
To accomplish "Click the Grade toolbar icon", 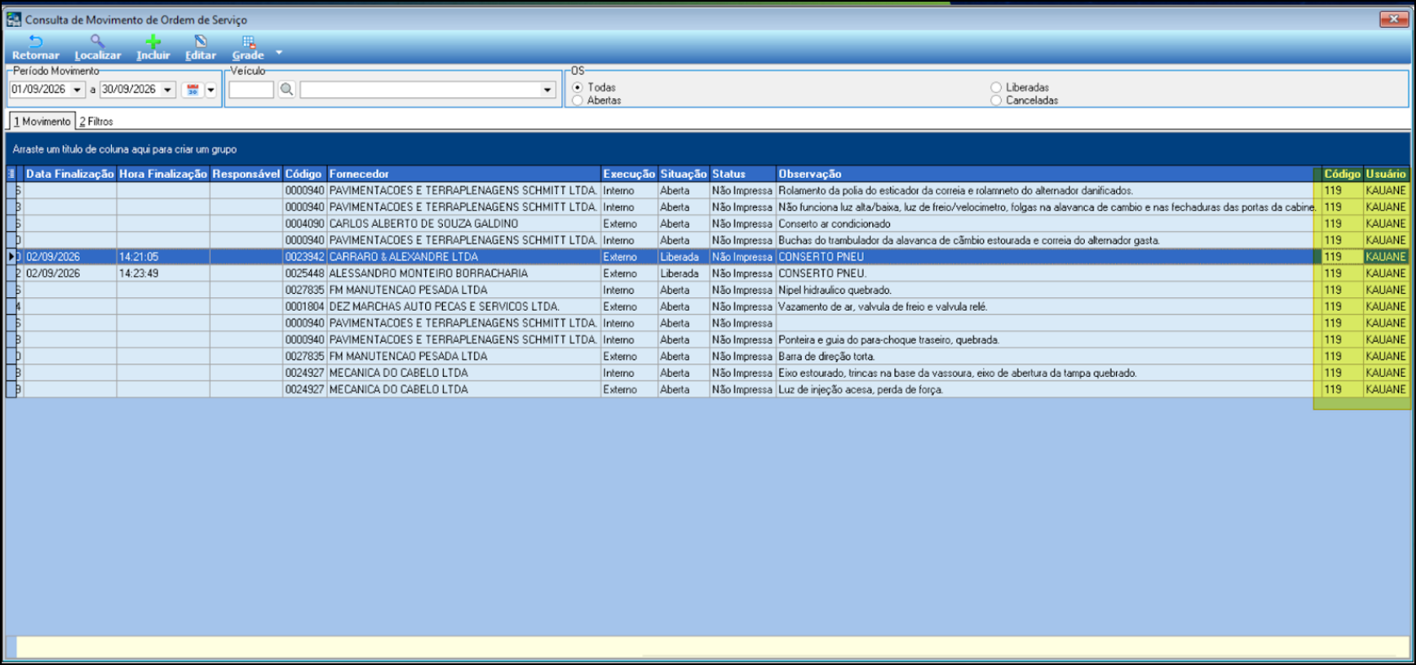I will coord(248,48).
